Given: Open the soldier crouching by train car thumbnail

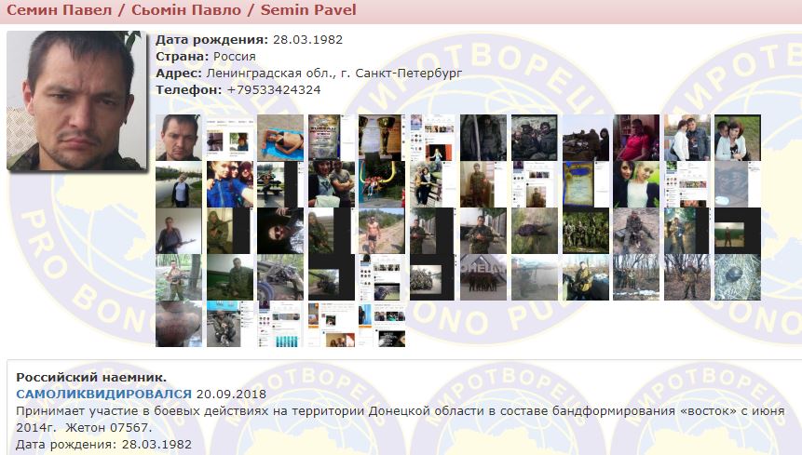Looking at the screenshot, I should [x=230, y=324].
